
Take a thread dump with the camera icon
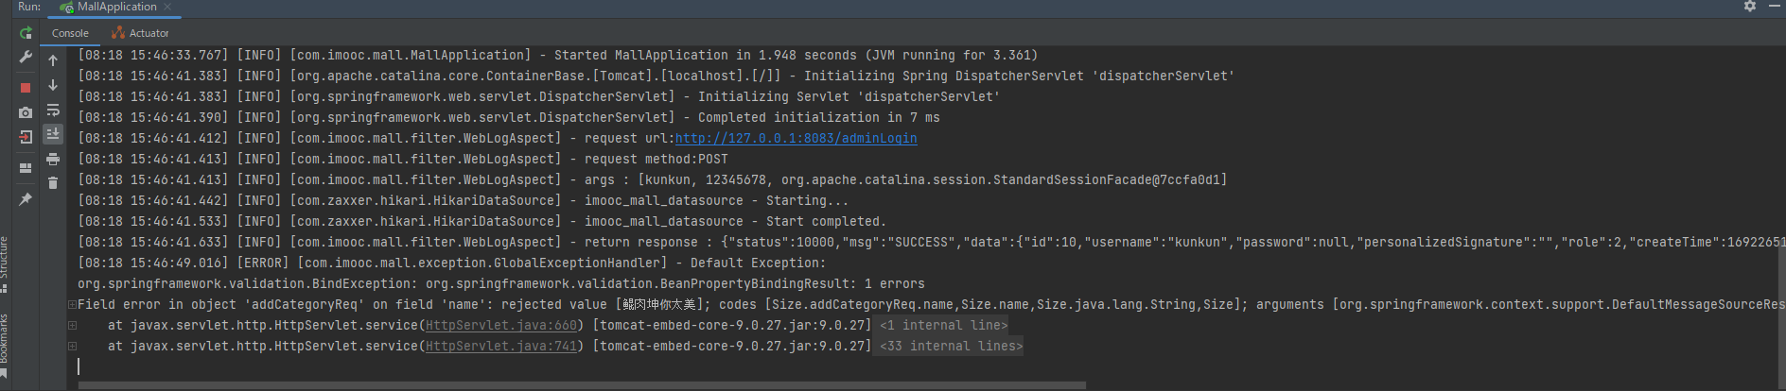click(26, 112)
